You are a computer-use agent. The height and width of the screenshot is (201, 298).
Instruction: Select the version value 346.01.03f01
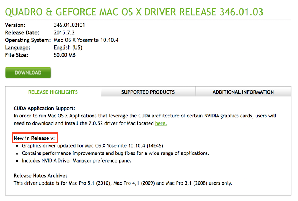point(69,25)
